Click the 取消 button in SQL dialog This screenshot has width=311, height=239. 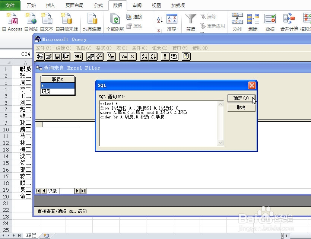click(x=241, y=108)
